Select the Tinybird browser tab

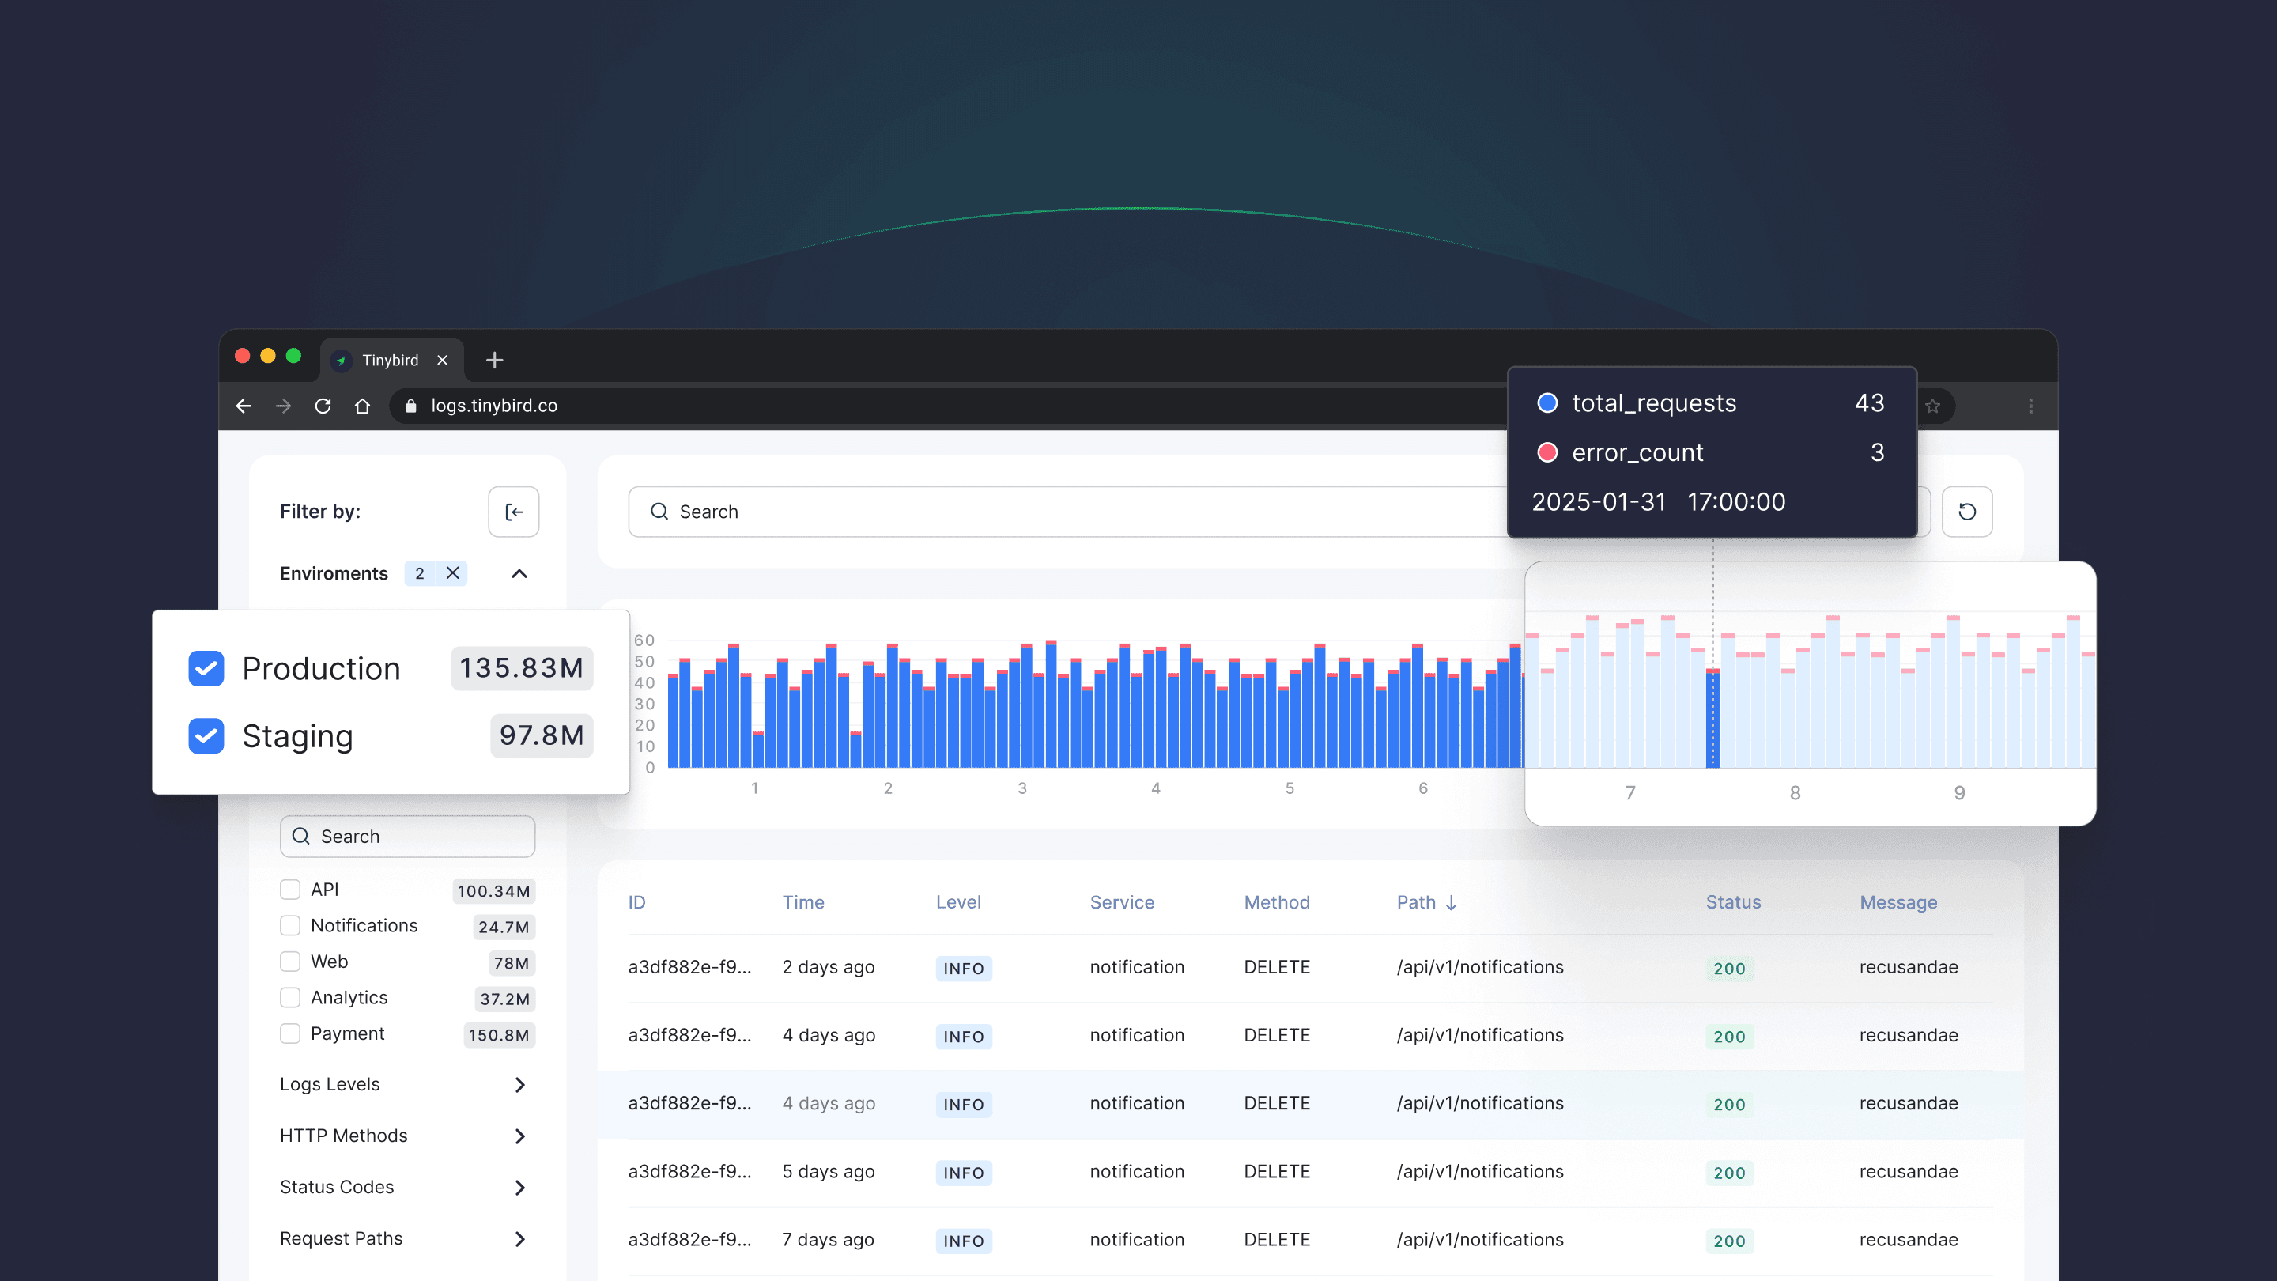(x=389, y=360)
